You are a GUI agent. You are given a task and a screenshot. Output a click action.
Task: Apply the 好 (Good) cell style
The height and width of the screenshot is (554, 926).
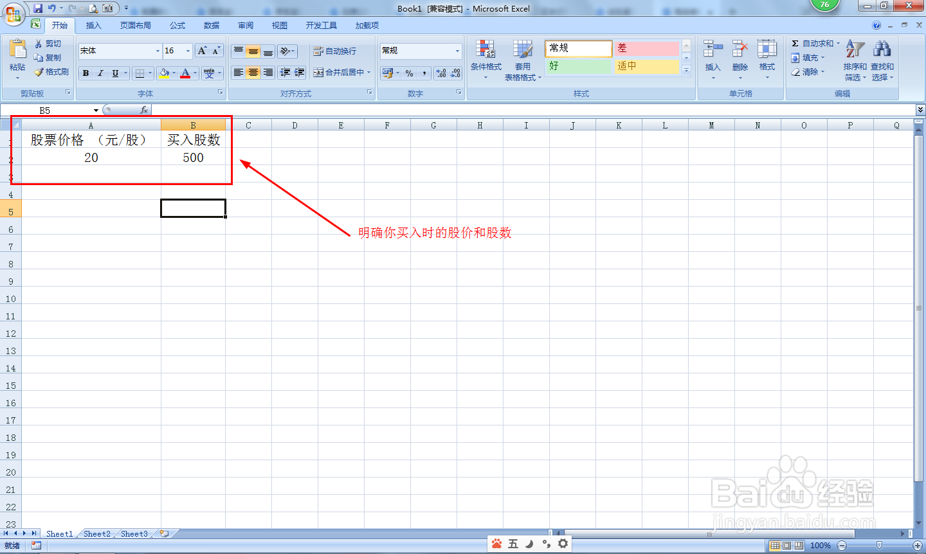578,66
